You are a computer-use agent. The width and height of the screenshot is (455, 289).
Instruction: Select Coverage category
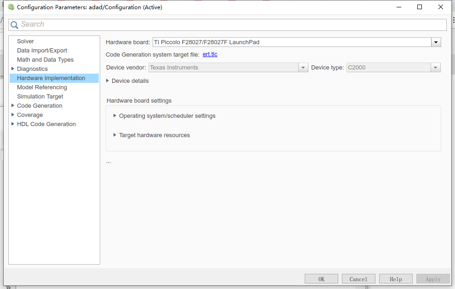point(29,115)
